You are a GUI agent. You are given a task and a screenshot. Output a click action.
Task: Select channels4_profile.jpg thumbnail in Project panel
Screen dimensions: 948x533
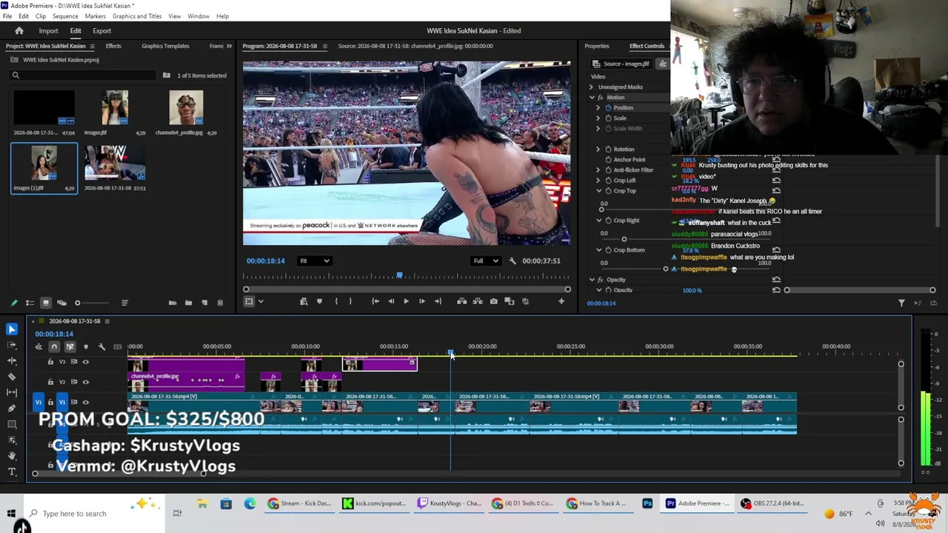pyautogui.click(x=186, y=108)
